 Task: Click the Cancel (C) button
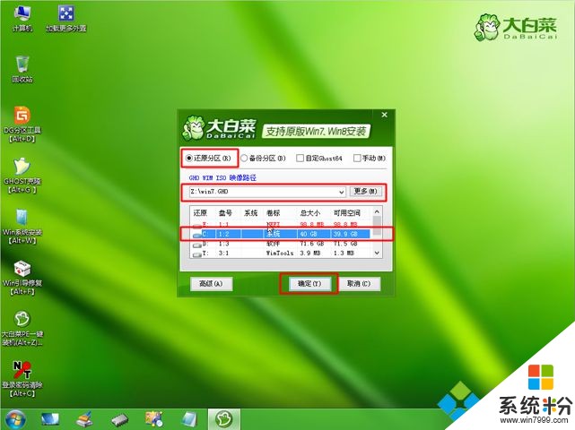click(359, 283)
